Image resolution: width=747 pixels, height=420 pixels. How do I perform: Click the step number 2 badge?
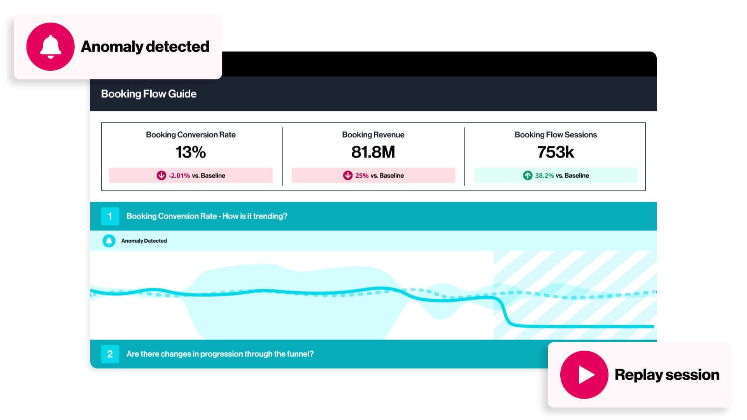tap(110, 354)
